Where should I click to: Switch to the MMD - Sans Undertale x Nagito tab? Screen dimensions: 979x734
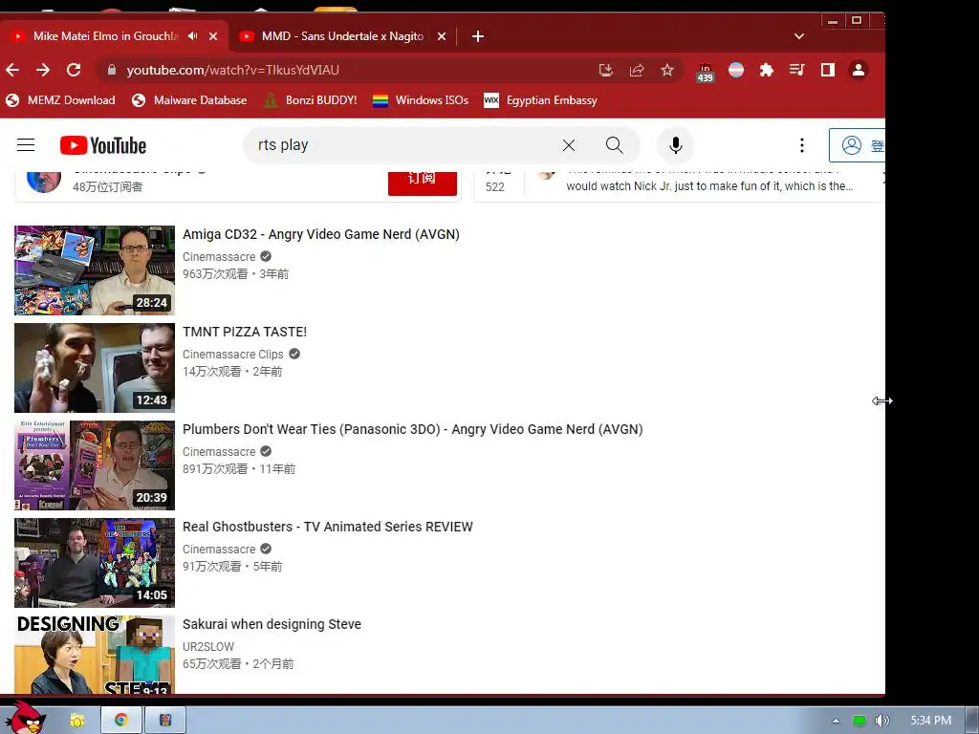click(x=342, y=36)
